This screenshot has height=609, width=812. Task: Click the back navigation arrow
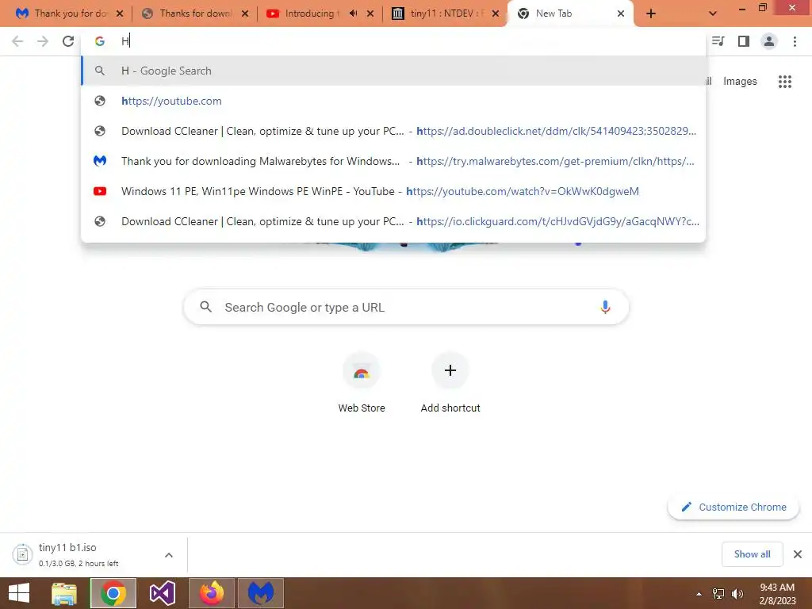(x=17, y=41)
